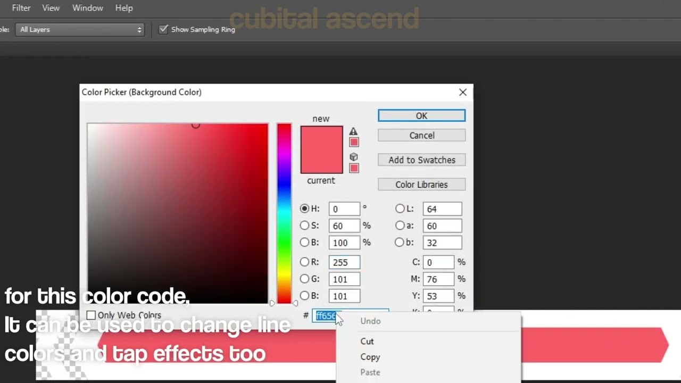Select the L lightness radio button
The image size is (681, 383).
tap(400, 209)
